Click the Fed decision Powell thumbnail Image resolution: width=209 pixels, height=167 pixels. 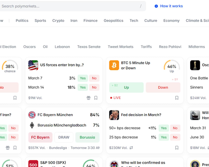(x=114, y=115)
